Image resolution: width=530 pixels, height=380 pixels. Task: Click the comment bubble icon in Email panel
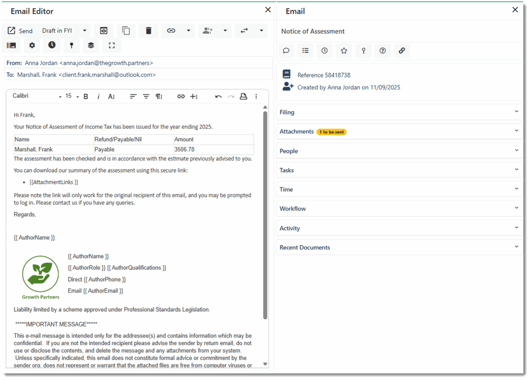[286, 51]
